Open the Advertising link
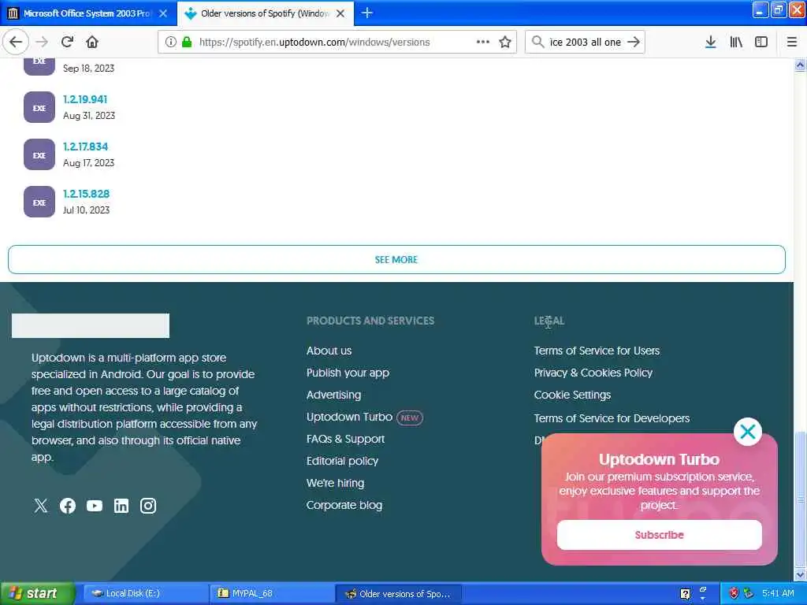Viewport: 807px width, 605px height. click(x=333, y=395)
